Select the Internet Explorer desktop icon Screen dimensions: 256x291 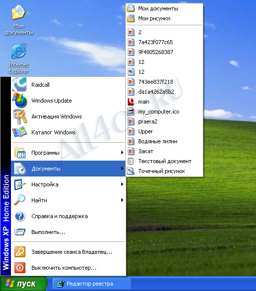(x=18, y=58)
